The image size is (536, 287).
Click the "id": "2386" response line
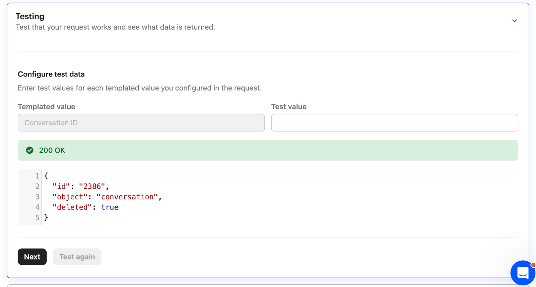pyautogui.click(x=81, y=186)
